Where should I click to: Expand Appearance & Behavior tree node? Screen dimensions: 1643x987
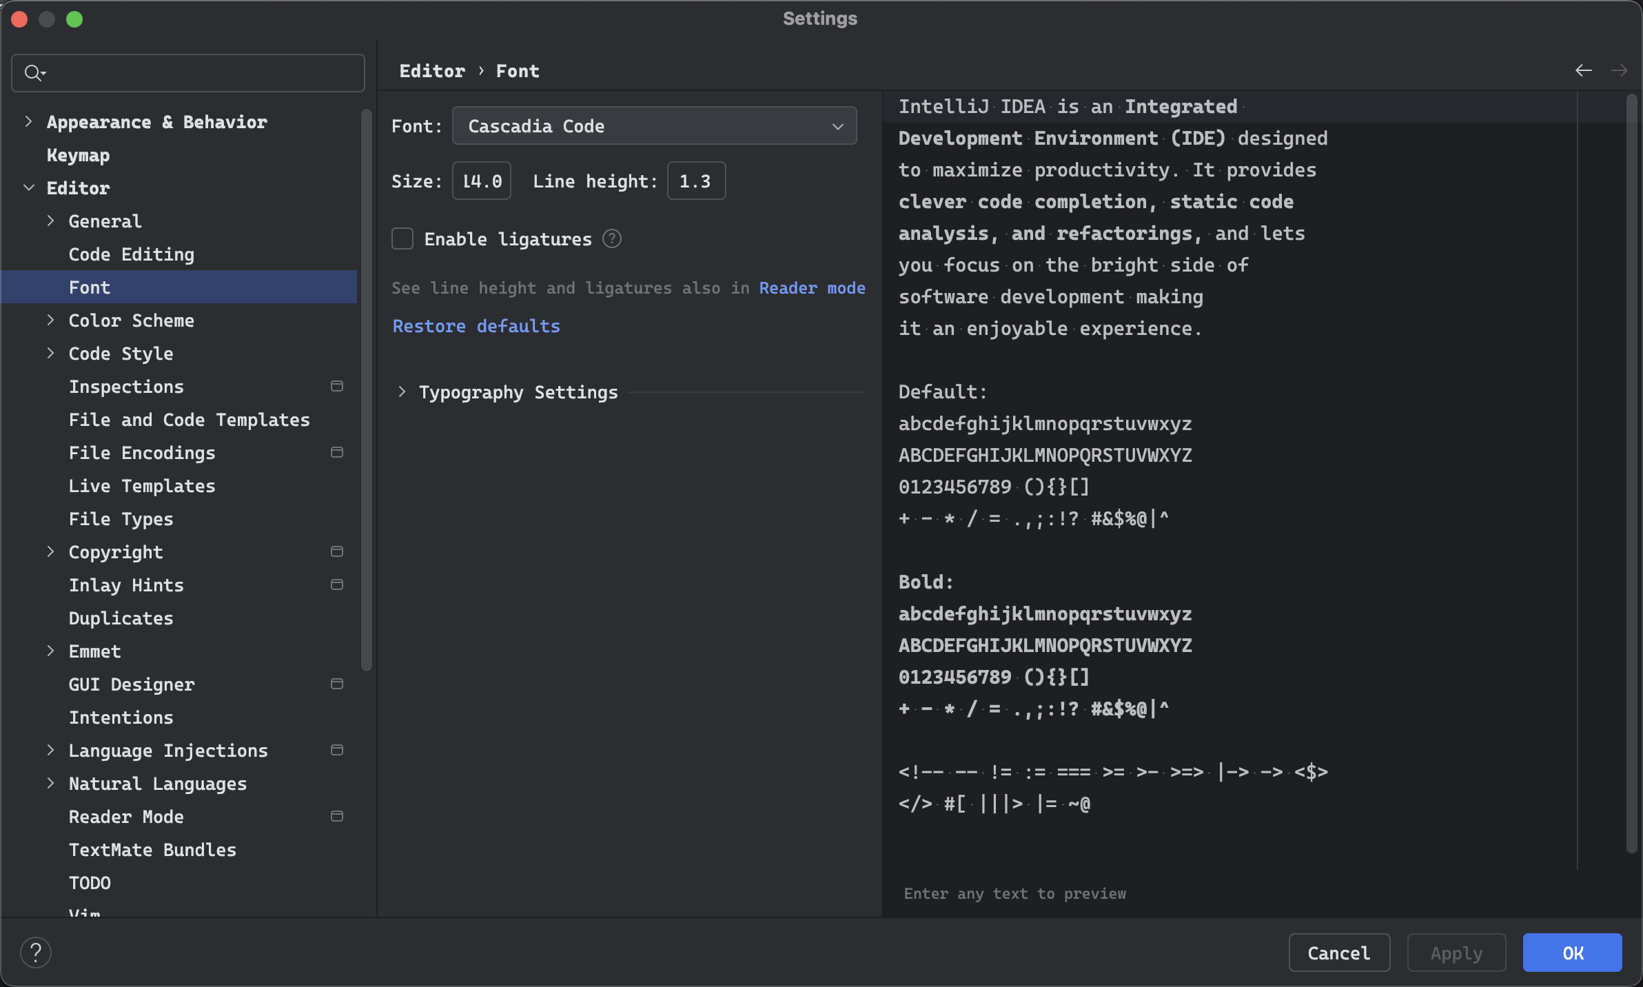click(28, 121)
